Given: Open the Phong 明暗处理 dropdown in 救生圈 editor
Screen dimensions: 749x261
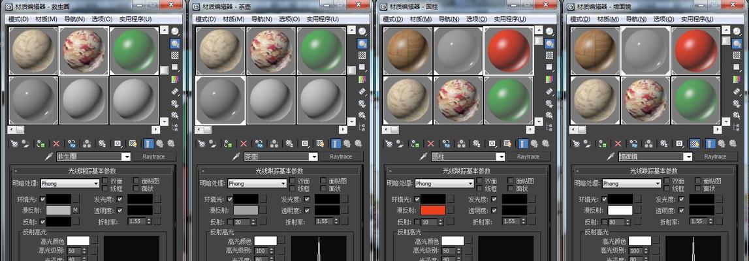Looking at the screenshot, I should pos(69,184).
